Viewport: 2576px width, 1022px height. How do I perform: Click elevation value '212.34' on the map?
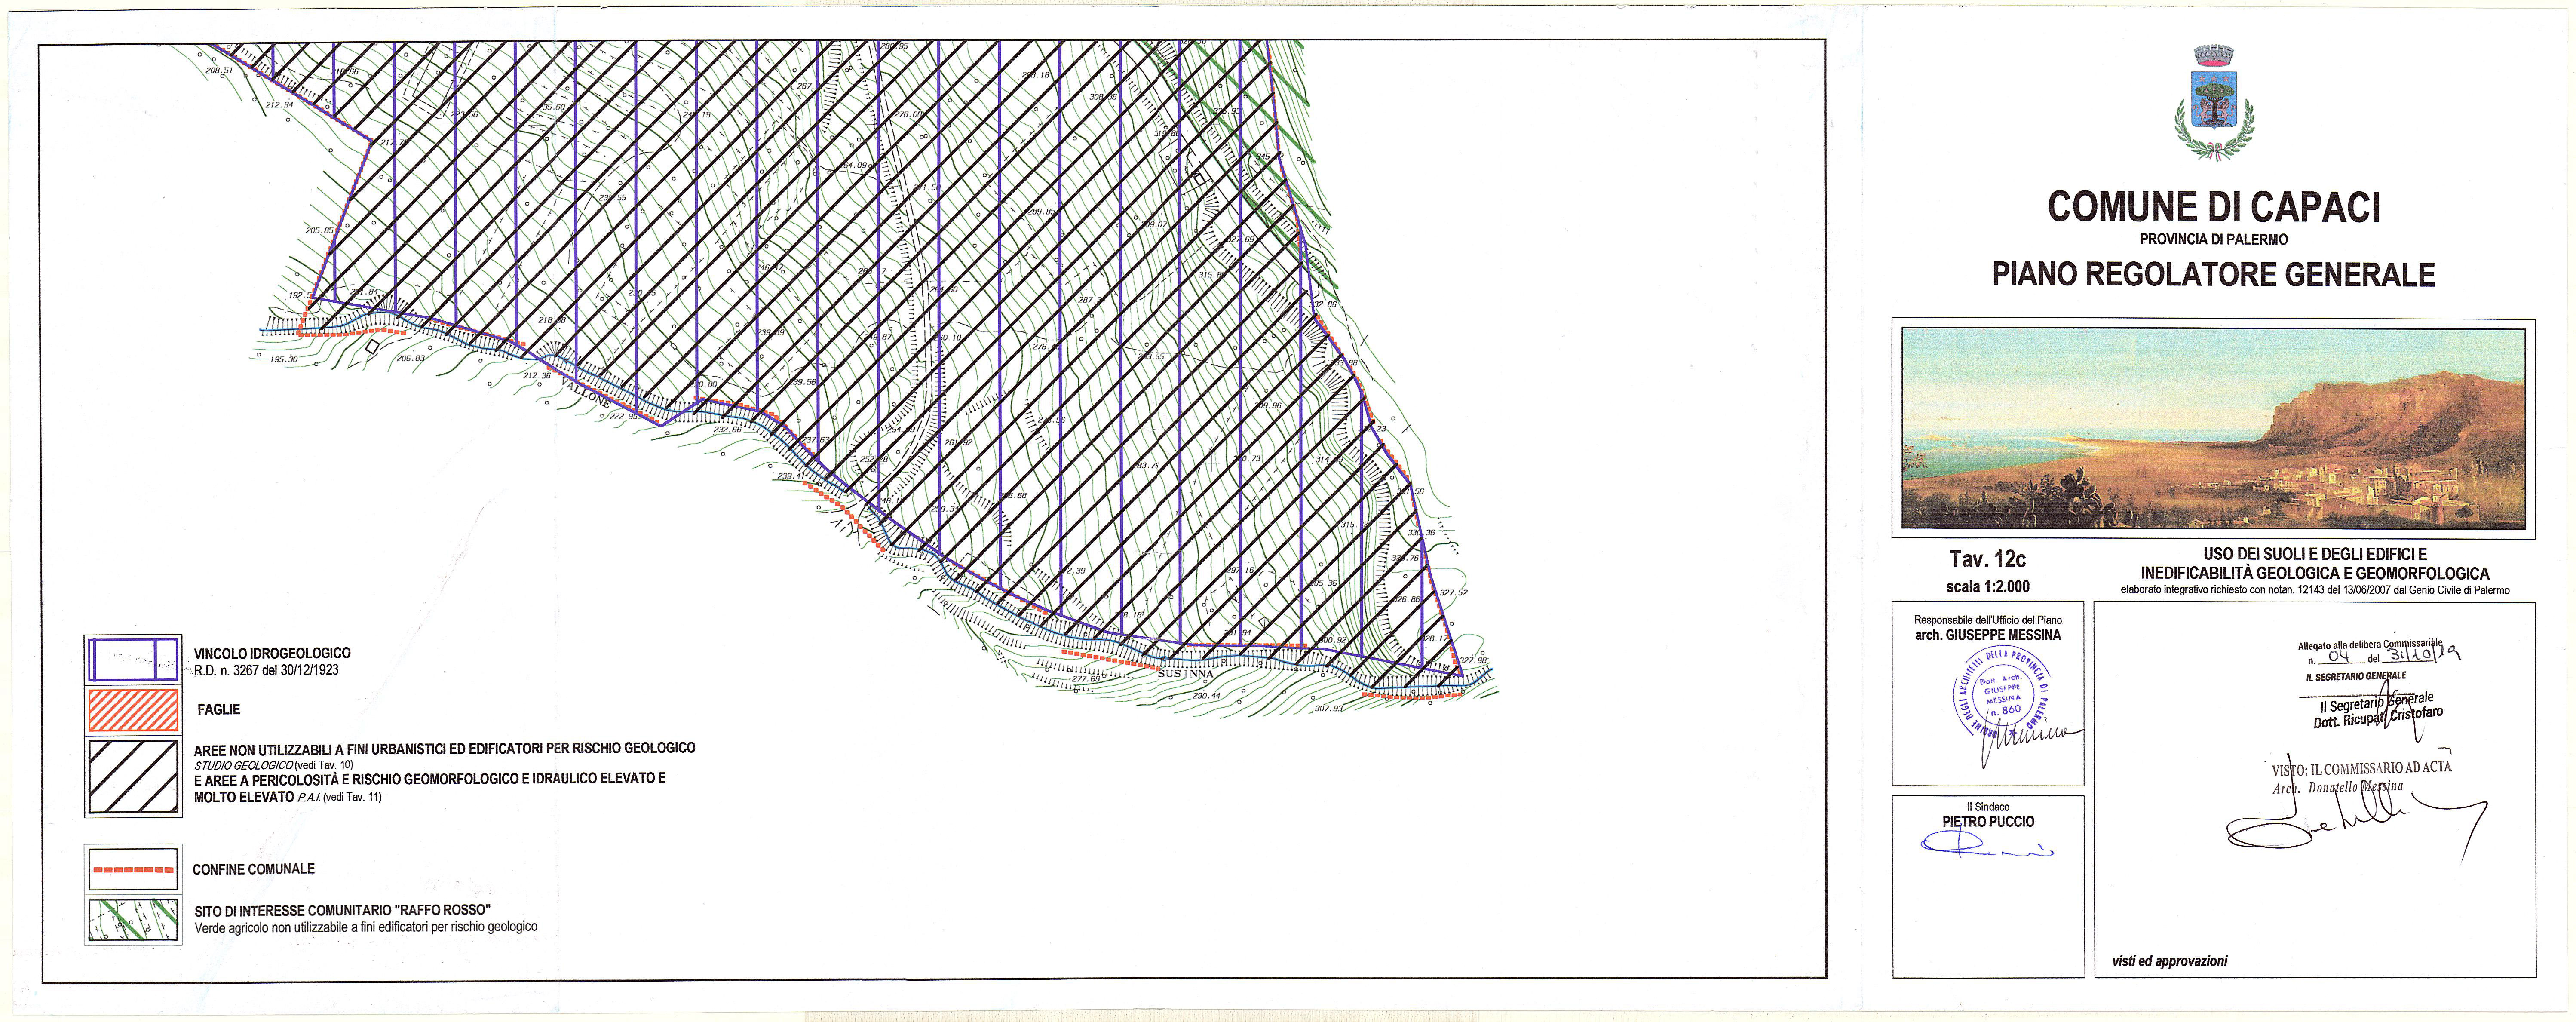click(x=279, y=105)
